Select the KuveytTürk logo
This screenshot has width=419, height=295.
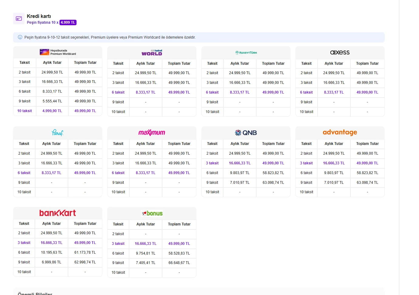(x=246, y=53)
